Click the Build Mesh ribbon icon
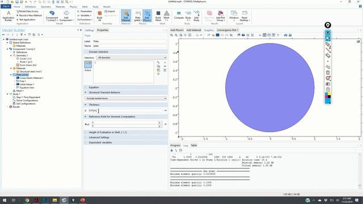 point(158,16)
